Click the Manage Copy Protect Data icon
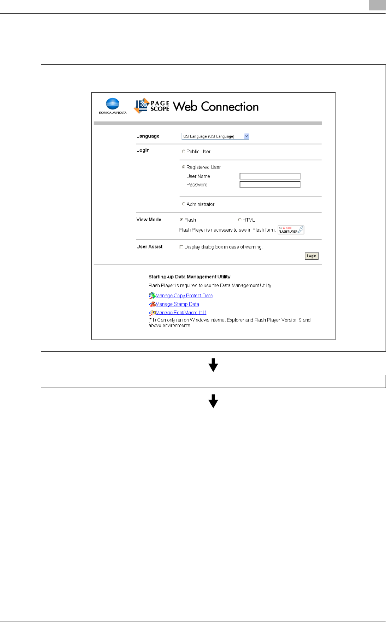The height and width of the screenshot is (622, 386). click(152, 296)
